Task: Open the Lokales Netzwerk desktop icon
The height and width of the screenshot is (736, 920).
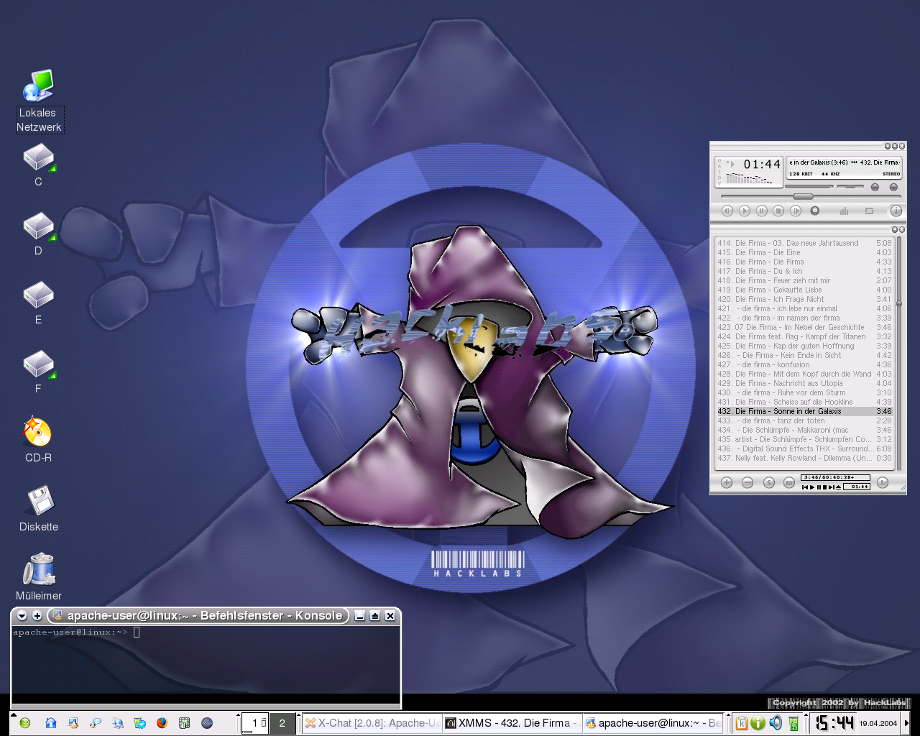Action: [x=39, y=86]
